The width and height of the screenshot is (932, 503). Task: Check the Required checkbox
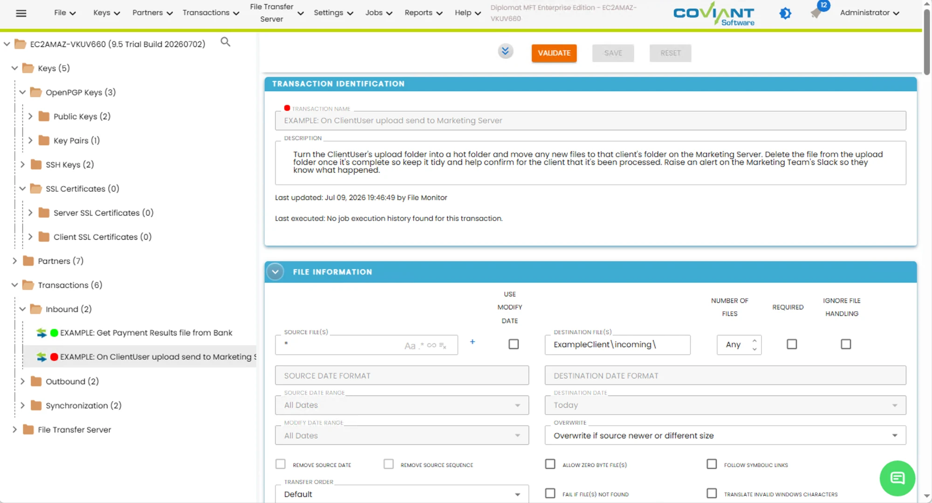[x=792, y=344]
